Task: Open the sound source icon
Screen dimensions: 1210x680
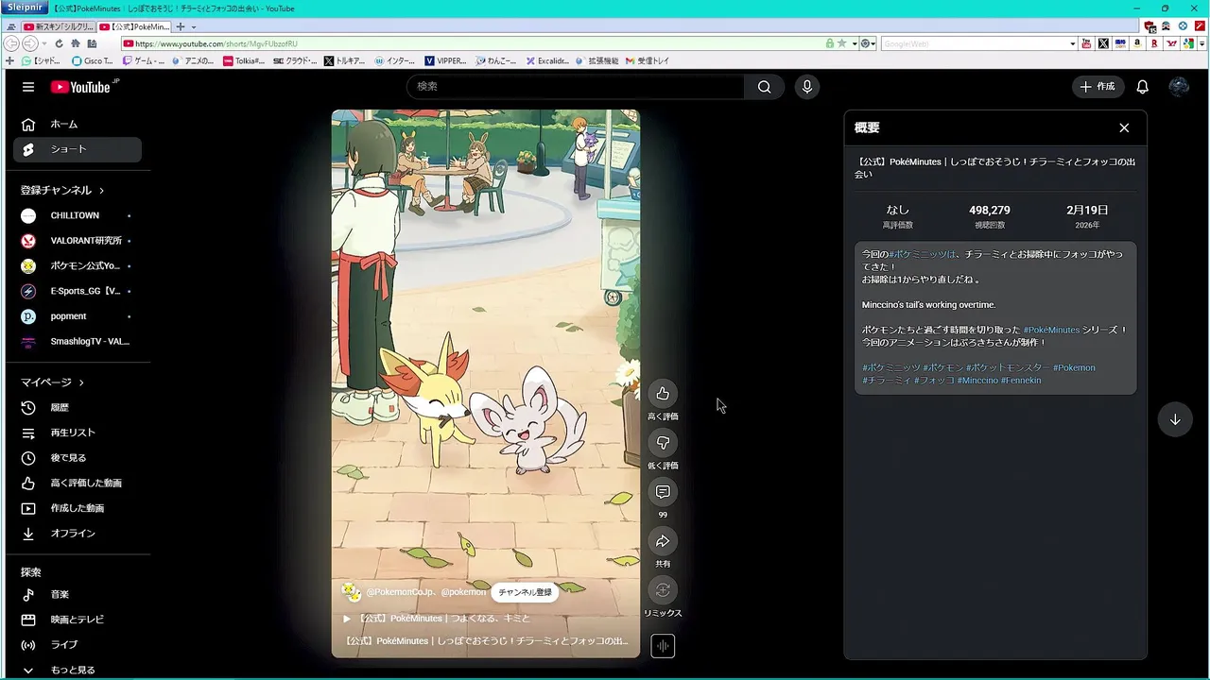Action: [663, 646]
